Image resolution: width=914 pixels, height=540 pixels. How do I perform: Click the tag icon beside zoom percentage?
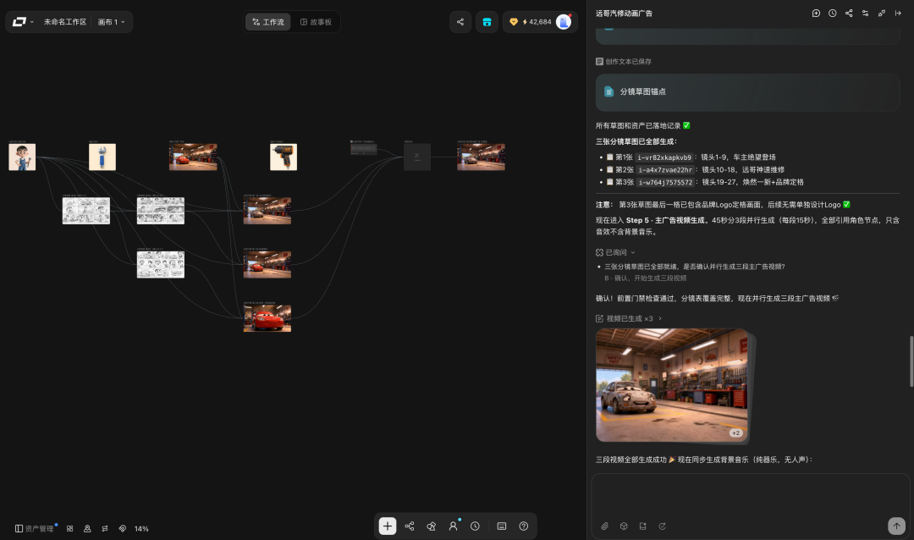click(x=123, y=528)
